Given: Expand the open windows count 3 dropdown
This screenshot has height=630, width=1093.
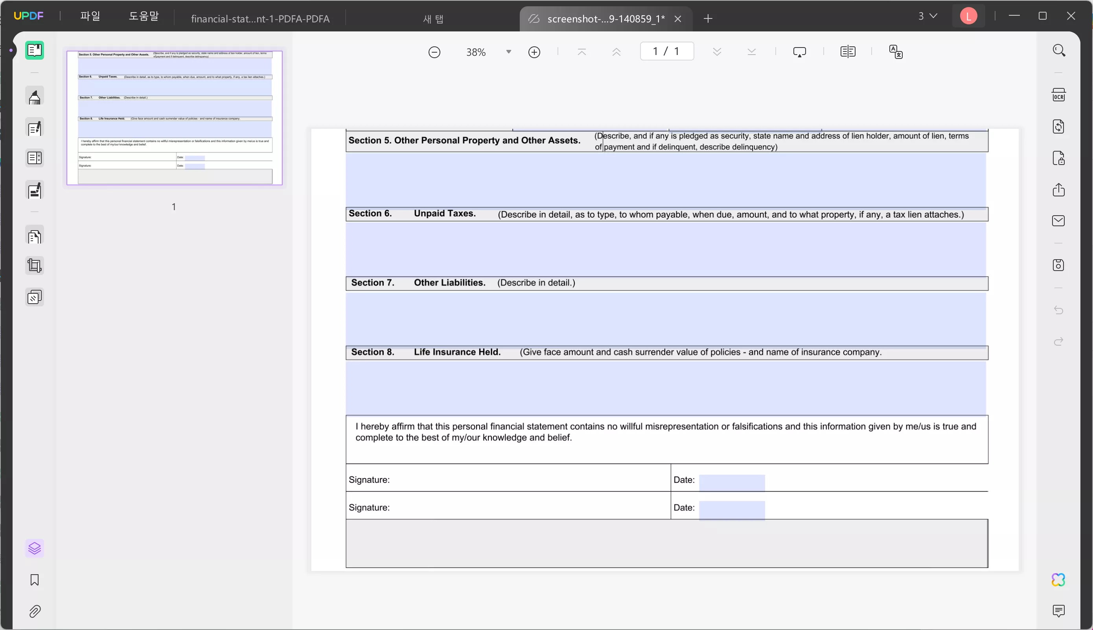Looking at the screenshot, I should [x=927, y=16].
